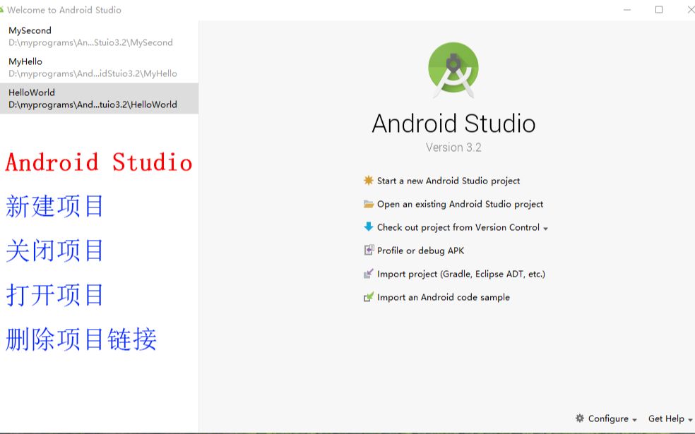This screenshot has width=695, height=434.
Task: Click the Import project Gradle icon
Action: pos(367,274)
